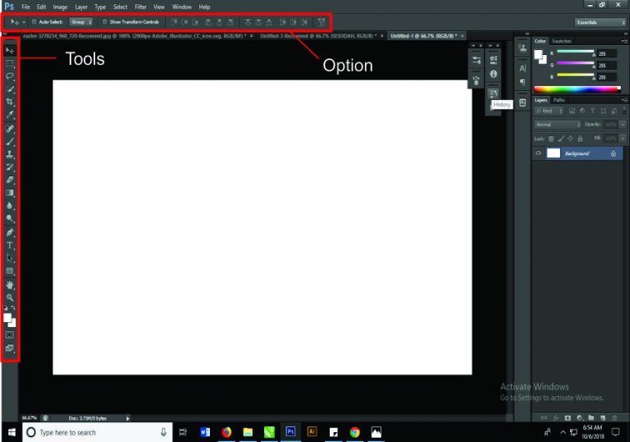Open the Character panel icon
Screen dimensions: 630x442
tap(523, 68)
